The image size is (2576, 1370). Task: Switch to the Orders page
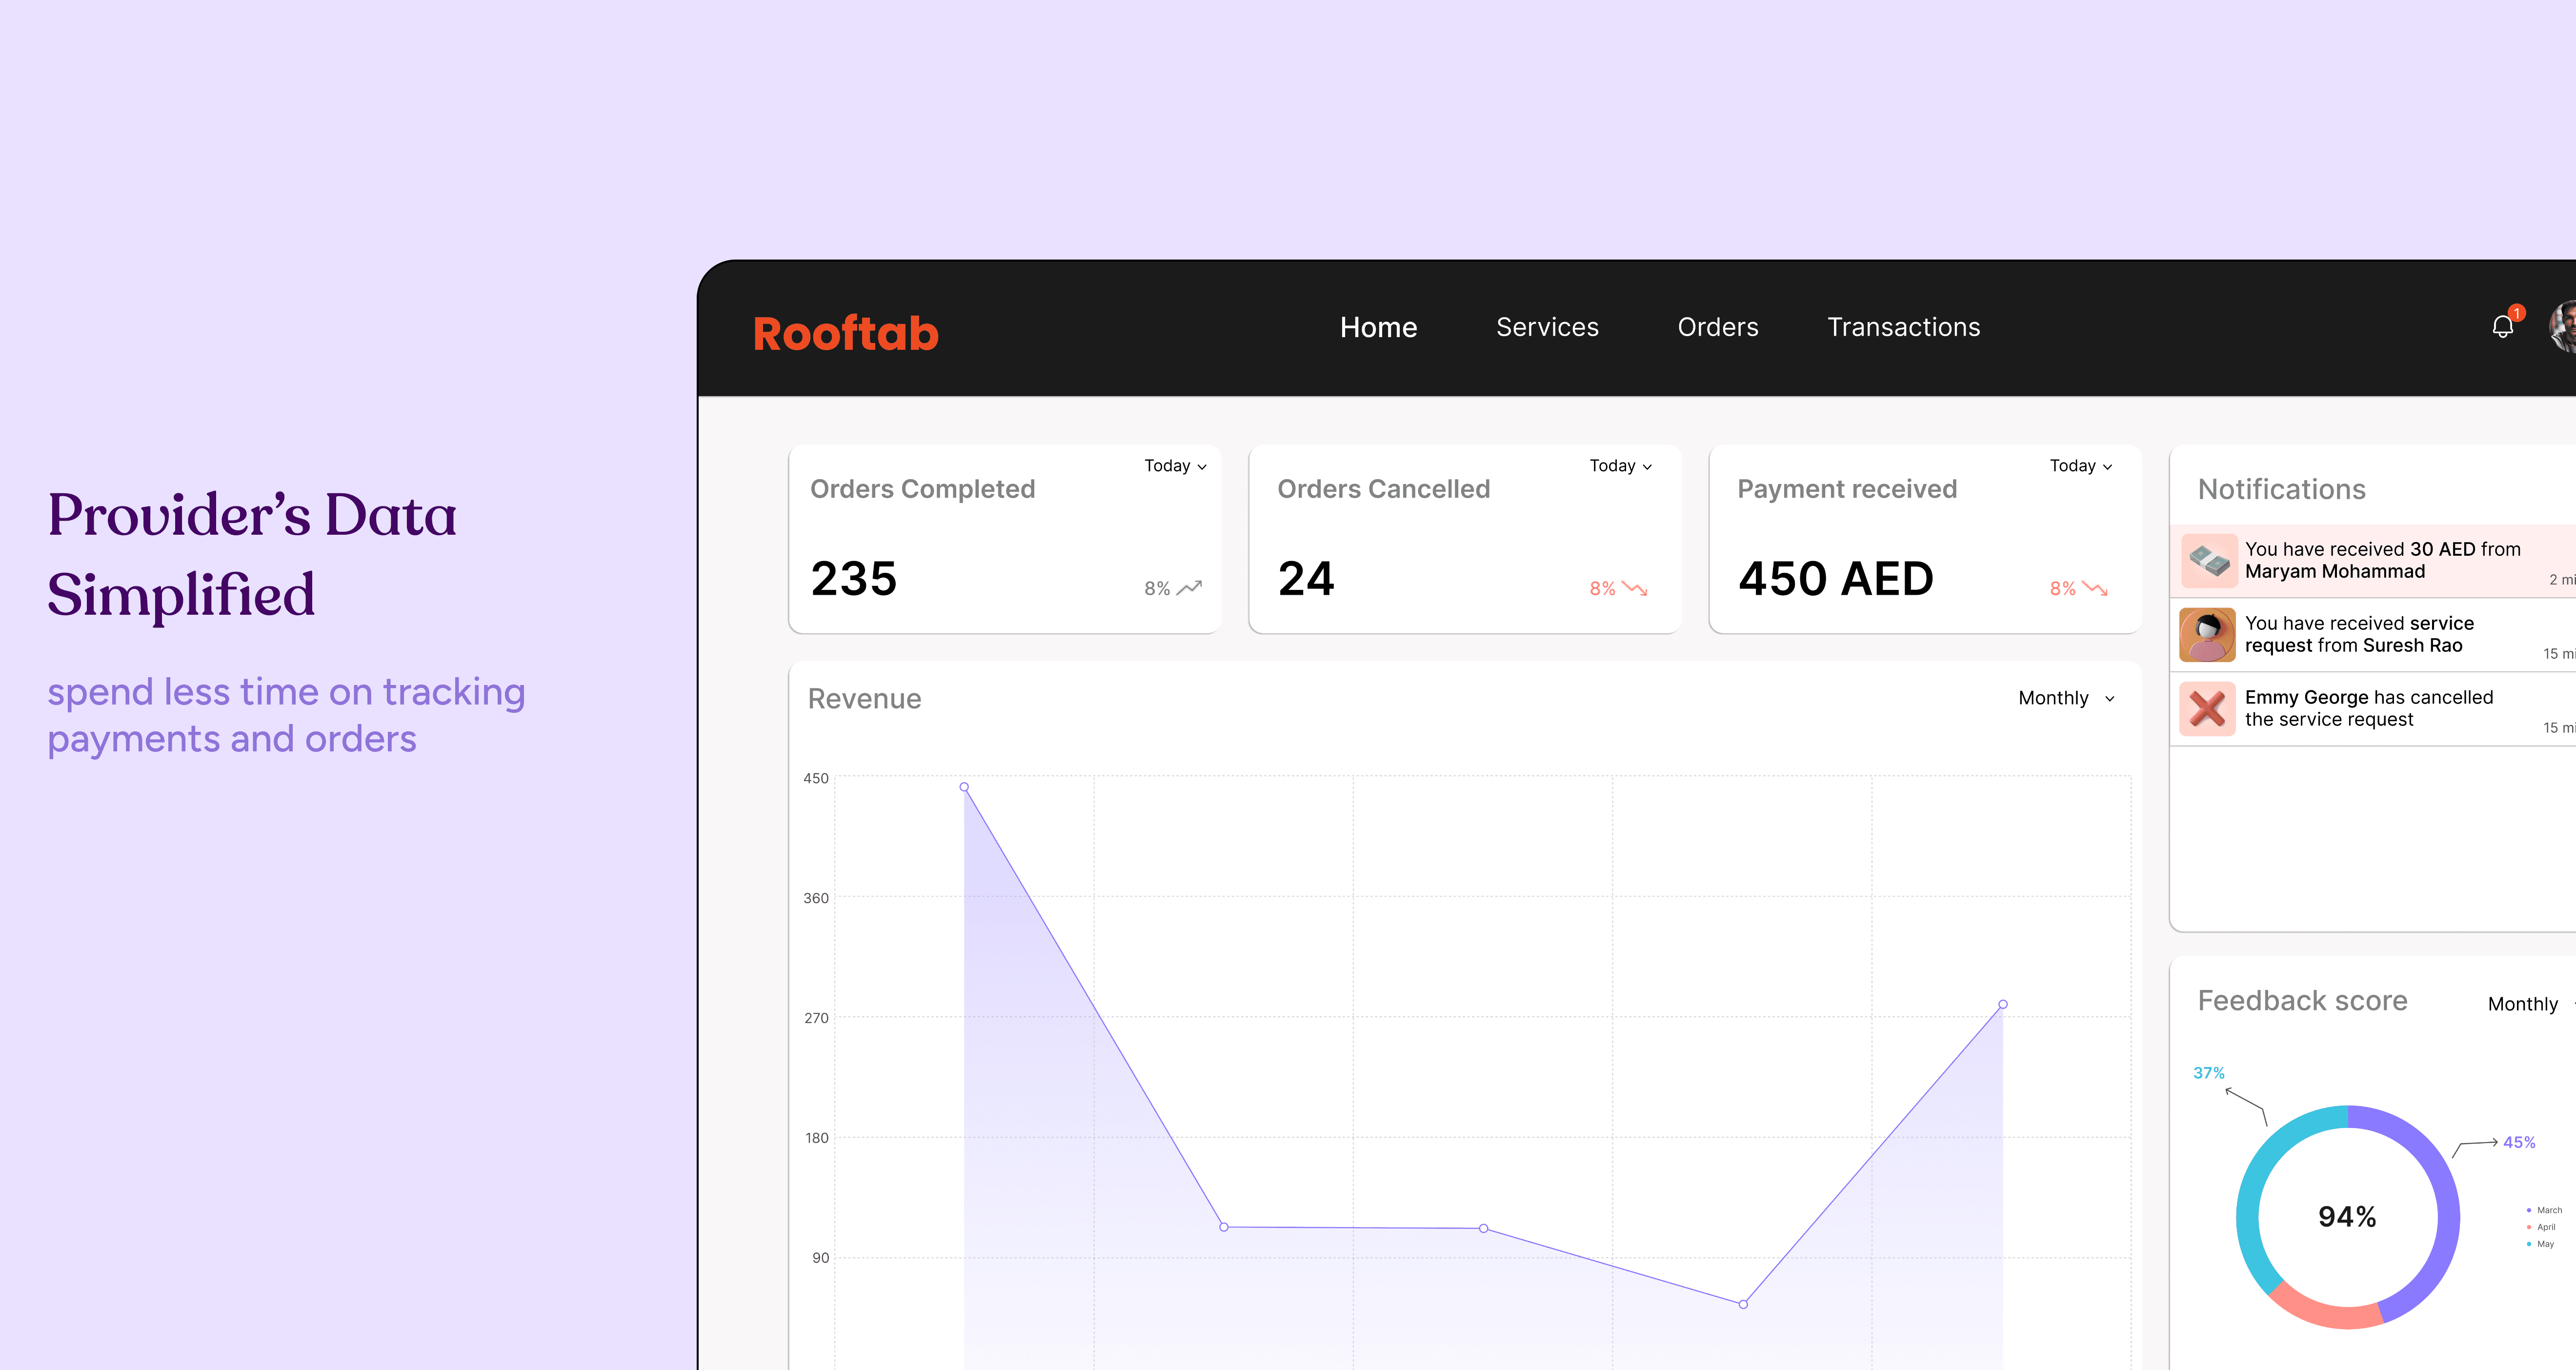[1717, 327]
